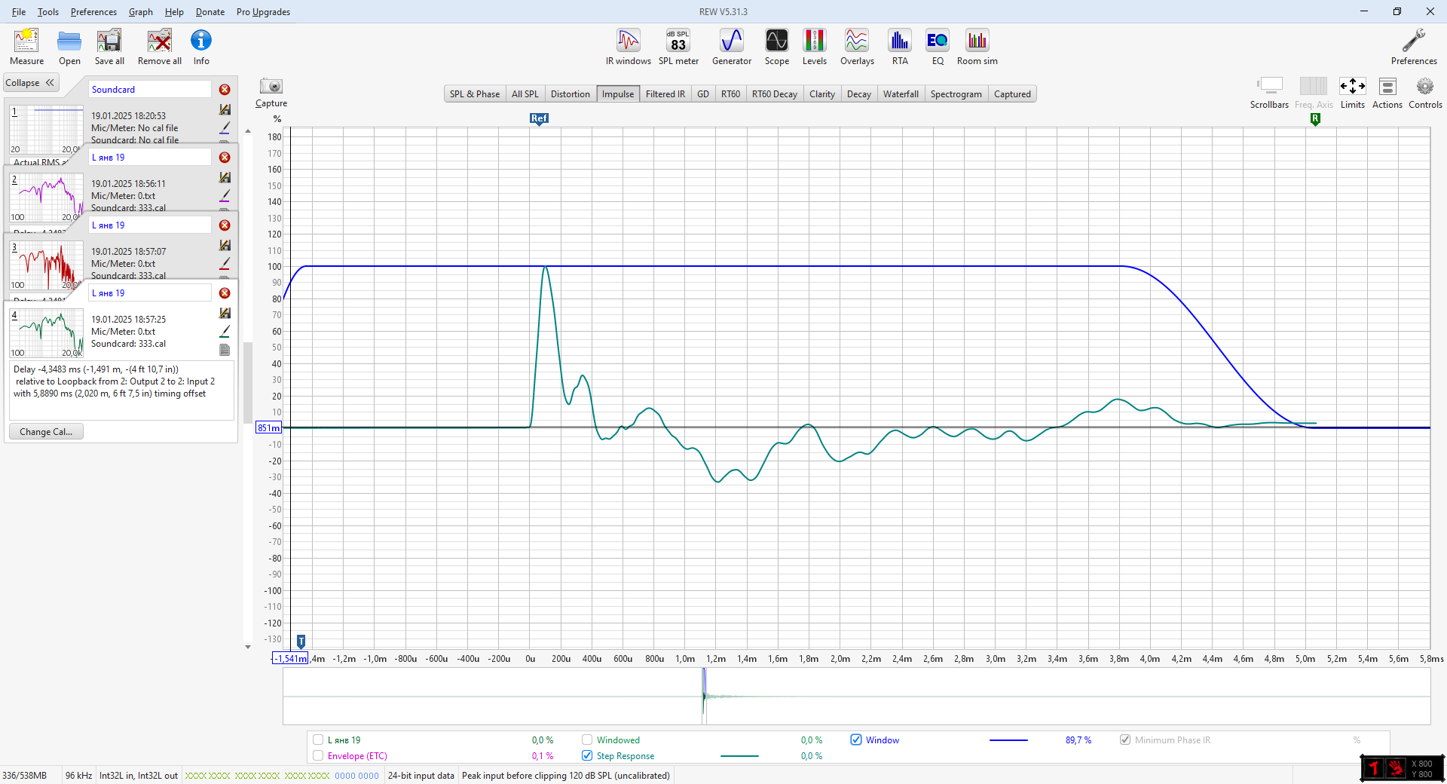The height and width of the screenshot is (784, 1447).
Task: Edit the Soundcard measurement name field
Action: point(150,90)
